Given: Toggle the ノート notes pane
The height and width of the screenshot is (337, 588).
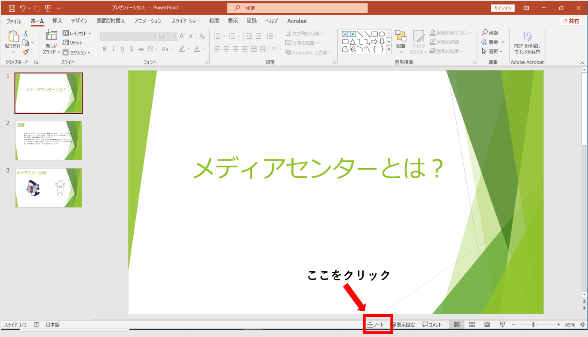Looking at the screenshot, I should (376, 325).
